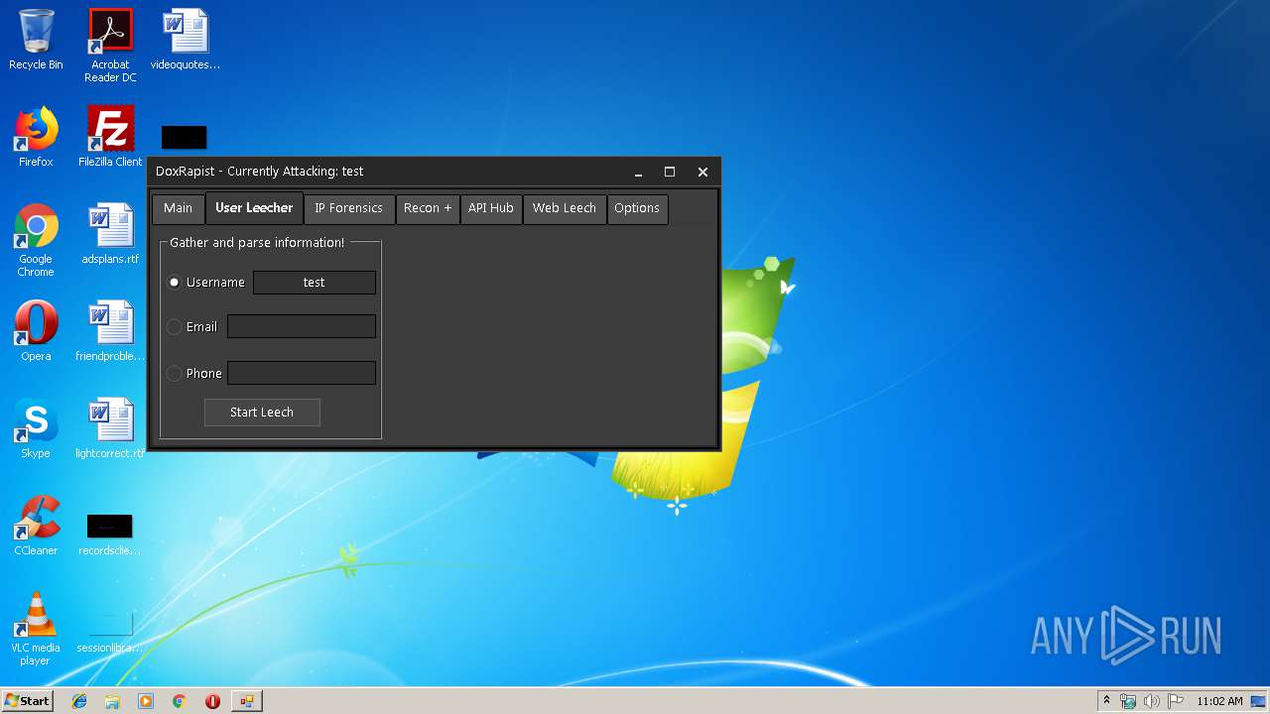Select the unlabeled black desktop icon

(x=184, y=137)
